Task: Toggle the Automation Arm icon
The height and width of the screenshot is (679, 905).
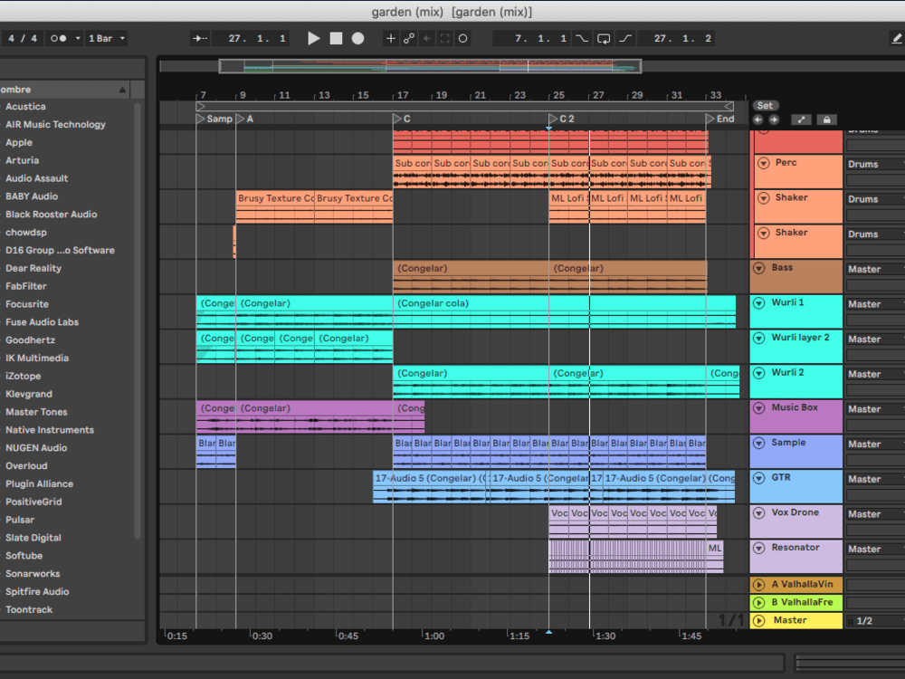Action: point(409,38)
